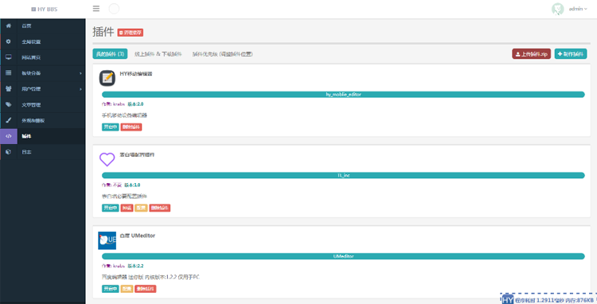Click the hamburger menu icon in the top bar
The width and height of the screenshot is (597, 304).
(x=96, y=9)
